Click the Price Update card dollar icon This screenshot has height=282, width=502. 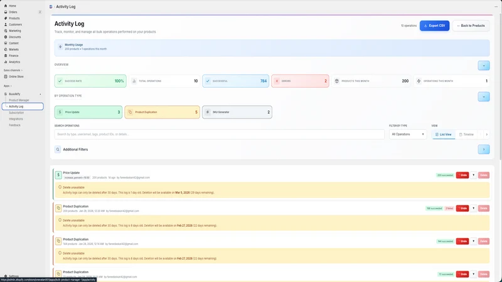60,112
